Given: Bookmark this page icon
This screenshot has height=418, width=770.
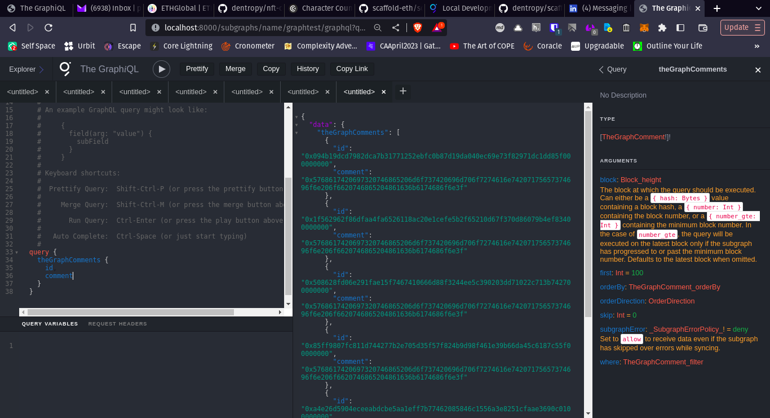Looking at the screenshot, I should pos(133,28).
